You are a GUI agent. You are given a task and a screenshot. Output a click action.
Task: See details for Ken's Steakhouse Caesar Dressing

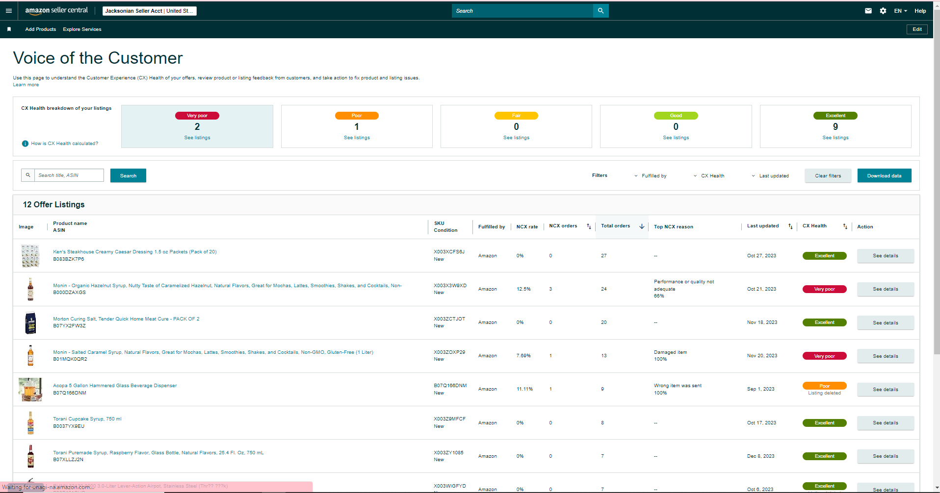886,256
